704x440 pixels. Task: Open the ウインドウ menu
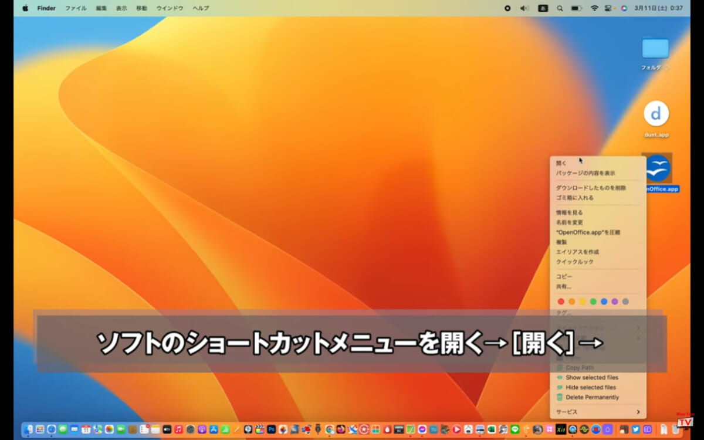pos(170,8)
